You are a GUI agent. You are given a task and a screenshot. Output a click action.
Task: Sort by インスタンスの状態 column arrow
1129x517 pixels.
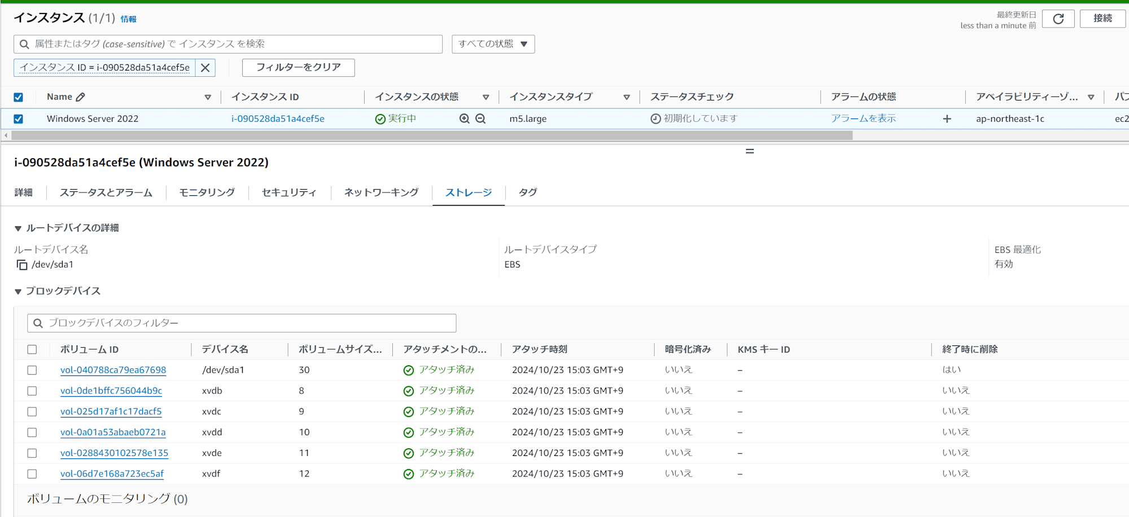485,97
